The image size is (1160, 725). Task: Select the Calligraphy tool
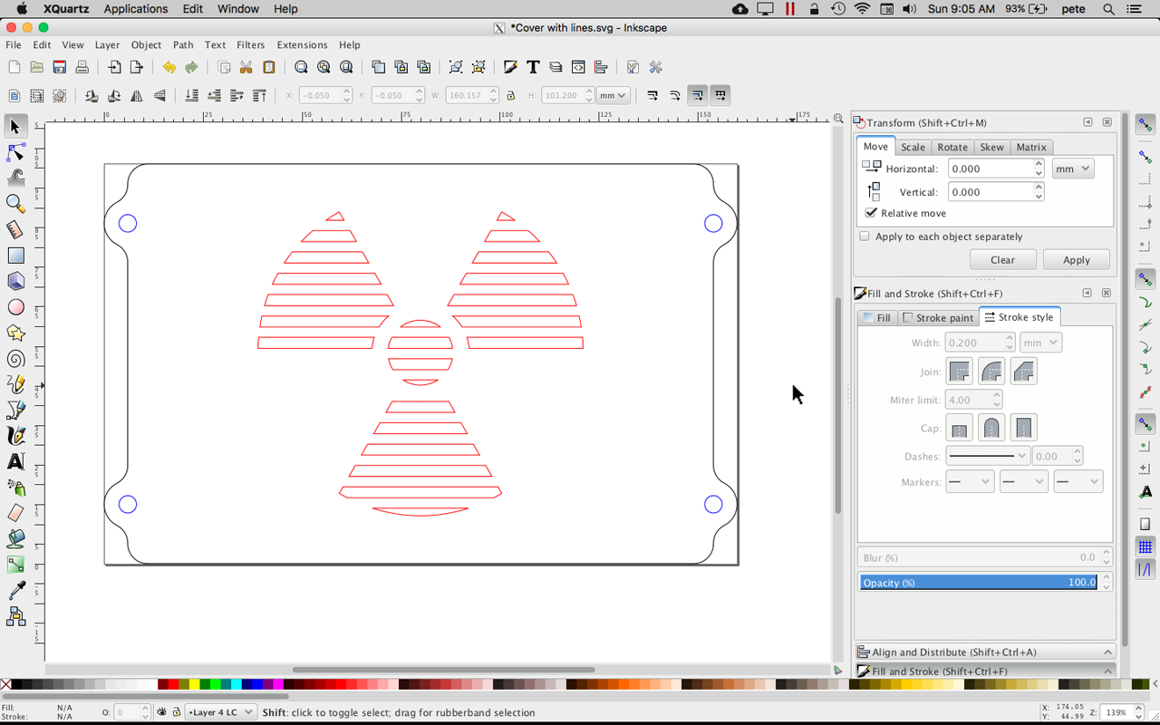pos(15,437)
